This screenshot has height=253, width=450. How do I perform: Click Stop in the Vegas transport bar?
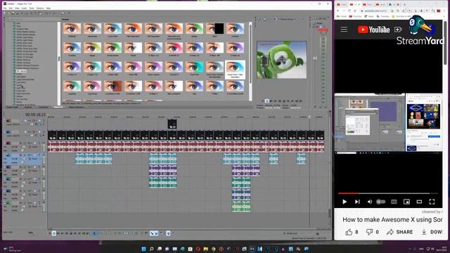(x=71, y=233)
